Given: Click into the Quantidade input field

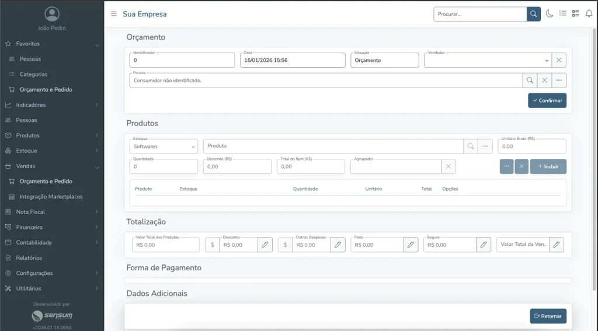Looking at the screenshot, I should click(164, 167).
